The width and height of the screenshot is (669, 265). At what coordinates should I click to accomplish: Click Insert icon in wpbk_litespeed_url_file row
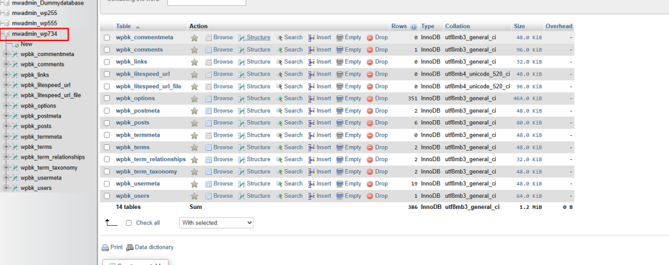(312, 87)
